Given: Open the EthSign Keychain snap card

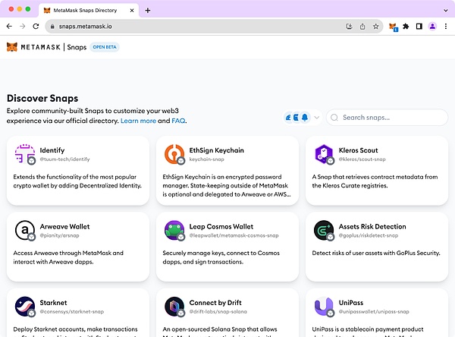Looking at the screenshot, I should pyautogui.click(x=227, y=171).
